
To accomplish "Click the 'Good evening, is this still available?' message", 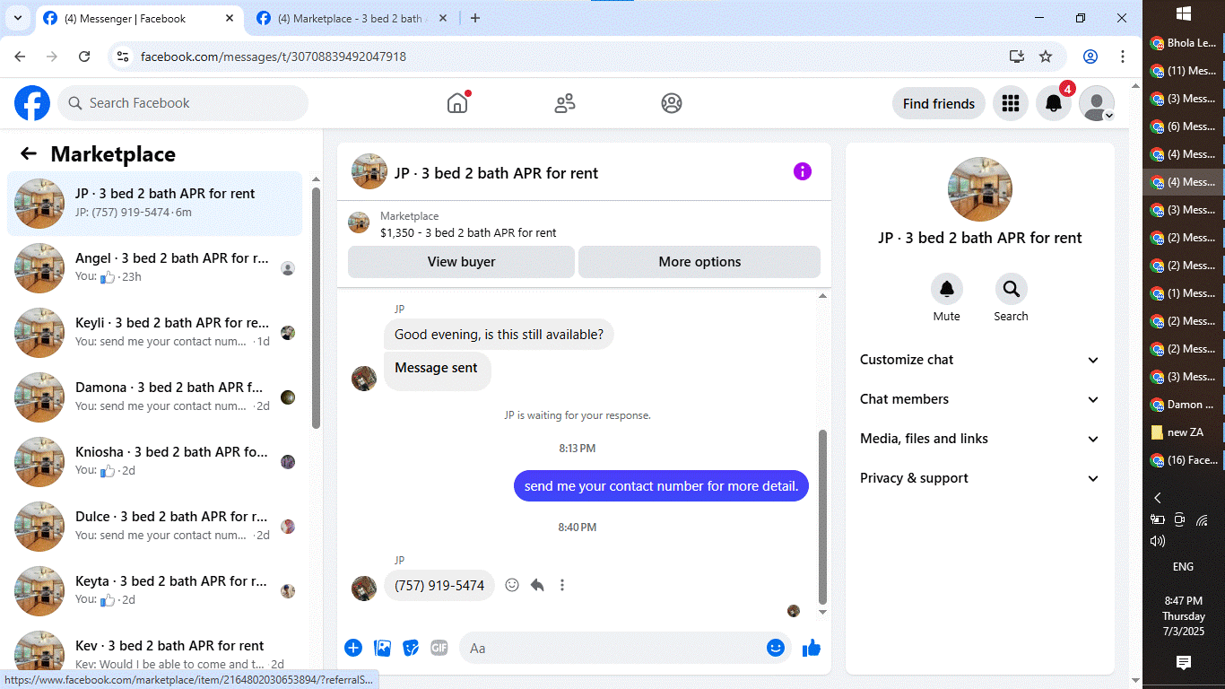I will pyautogui.click(x=499, y=335).
